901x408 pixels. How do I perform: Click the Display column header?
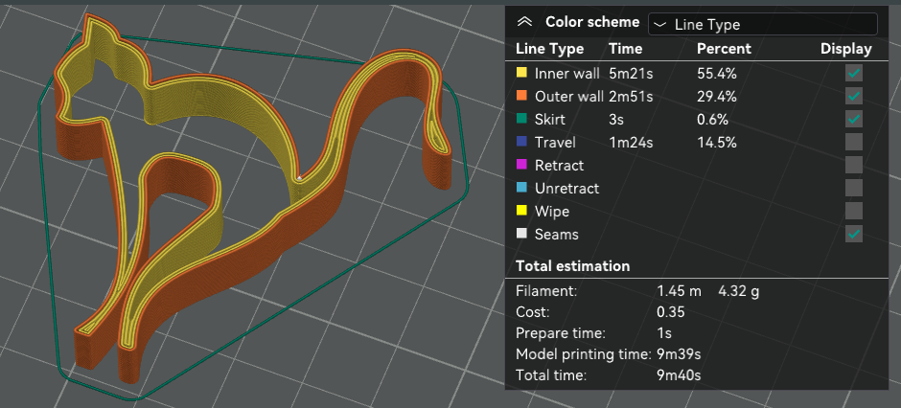point(845,49)
